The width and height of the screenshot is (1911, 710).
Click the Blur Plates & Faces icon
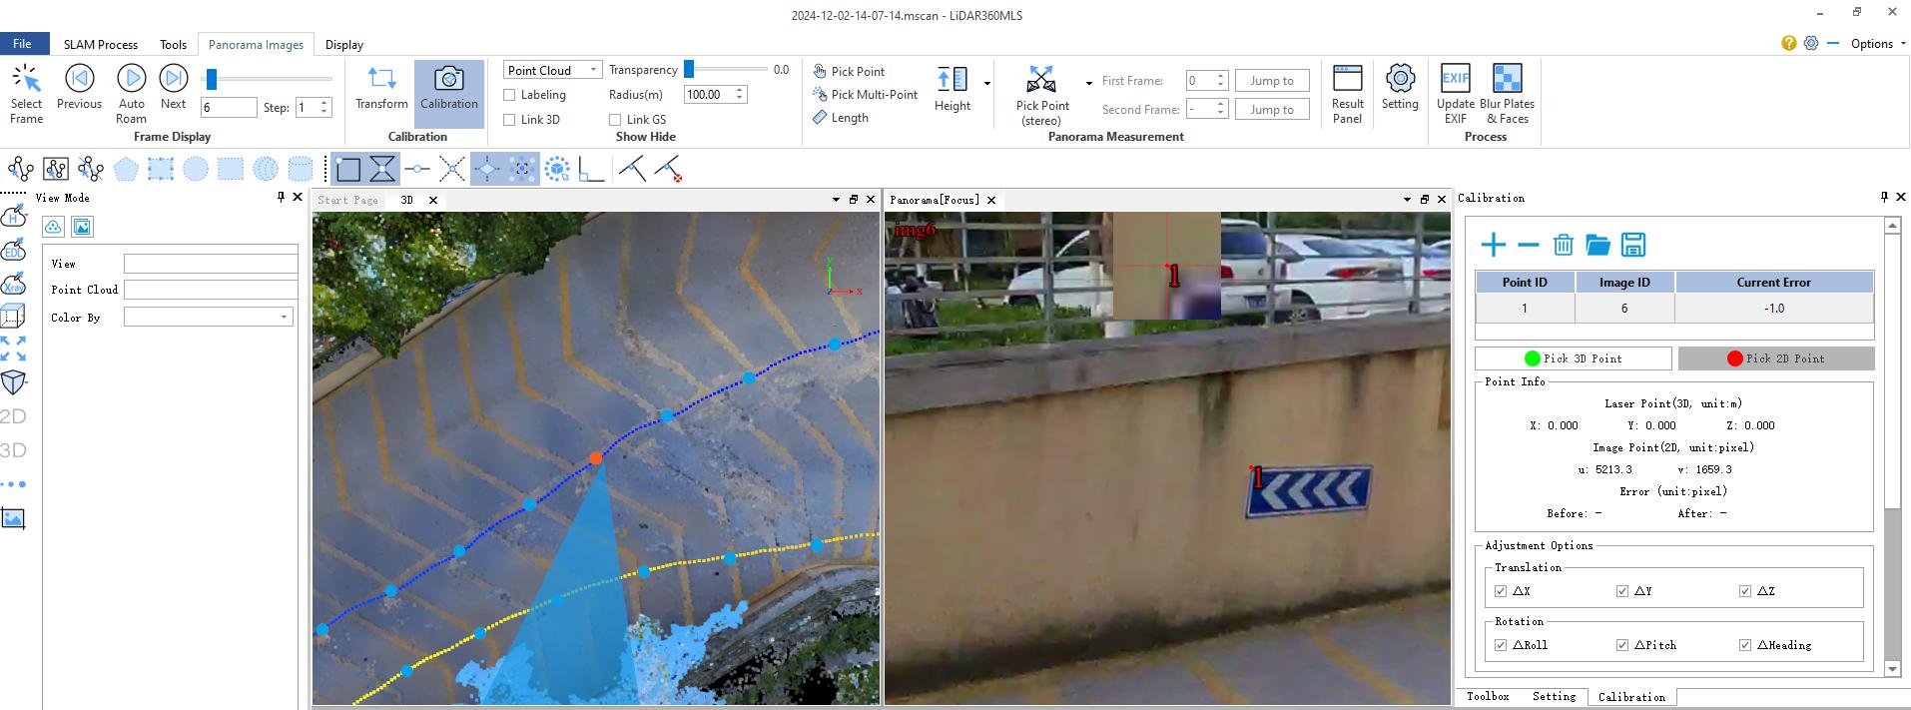point(1507,93)
